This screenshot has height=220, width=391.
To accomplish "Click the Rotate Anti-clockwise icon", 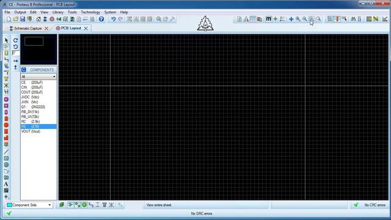I will [15, 46].
